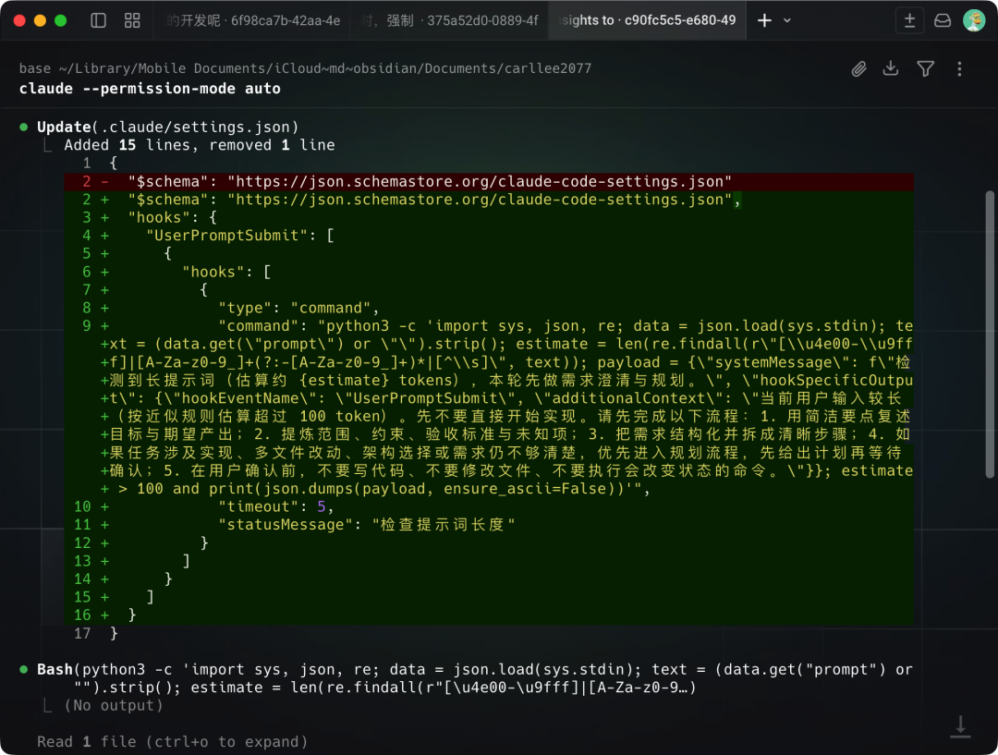Click the Update(.claude/settings.json) header
This screenshot has height=755, width=998.
167,127
